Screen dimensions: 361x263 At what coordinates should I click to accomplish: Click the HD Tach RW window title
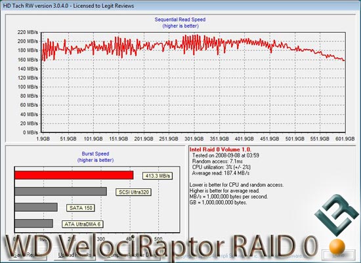coord(68,6)
